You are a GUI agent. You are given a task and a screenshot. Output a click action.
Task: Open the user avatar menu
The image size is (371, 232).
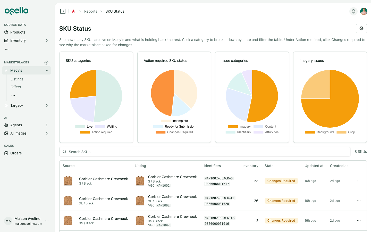pyautogui.click(x=364, y=11)
